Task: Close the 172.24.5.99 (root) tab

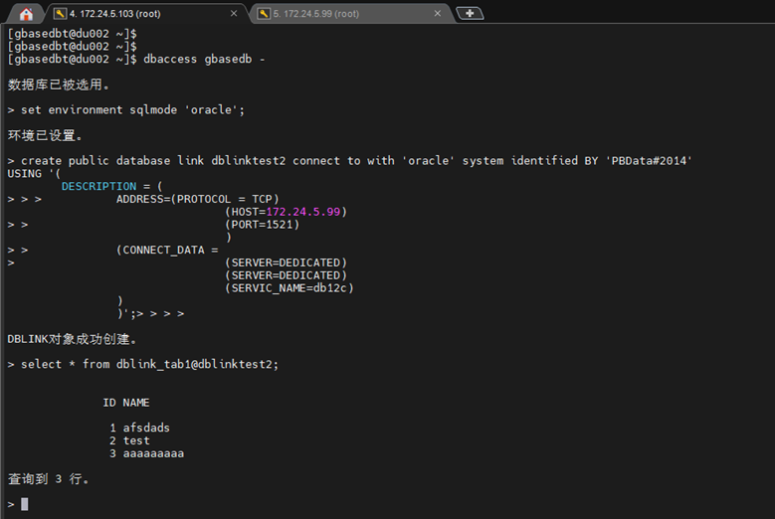Action: (438, 13)
